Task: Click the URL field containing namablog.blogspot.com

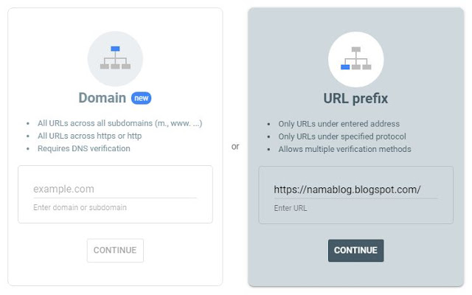Action: 355,190
